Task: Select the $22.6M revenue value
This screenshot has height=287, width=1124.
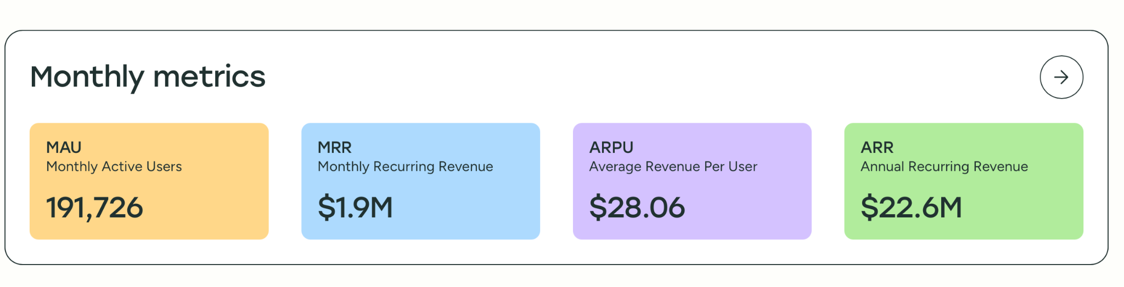Action: click(x=911, y=208)
